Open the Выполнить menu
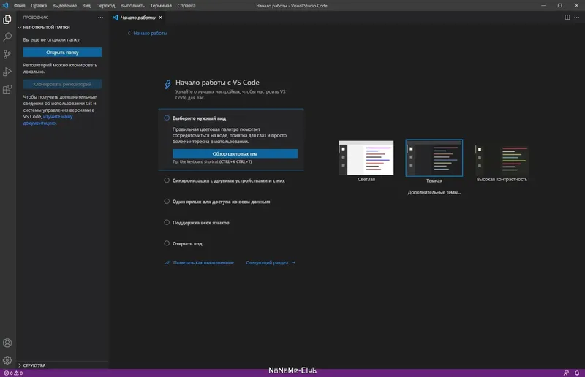The image size is (585, 377). tap(132, 6)
